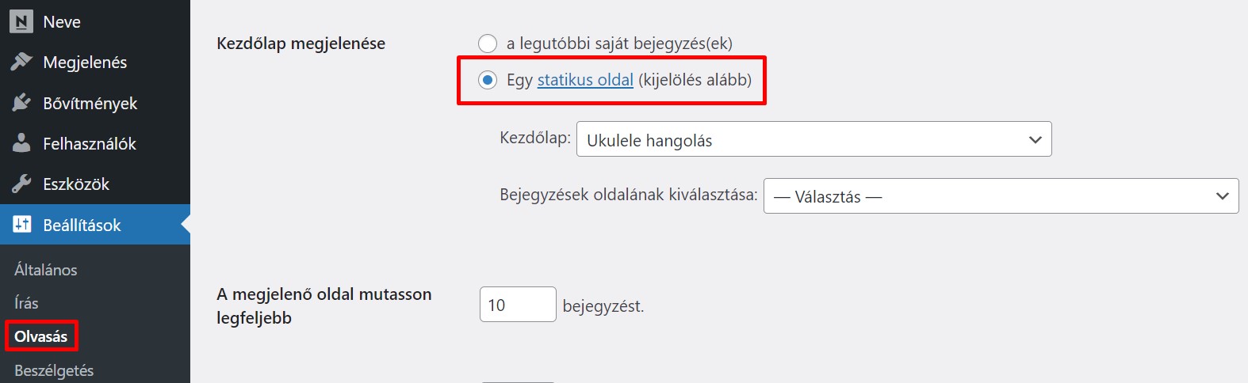Open the Olvasás settings page
Image resolution: width=1248 pixels, height=383 pixels.
point(41,336)
